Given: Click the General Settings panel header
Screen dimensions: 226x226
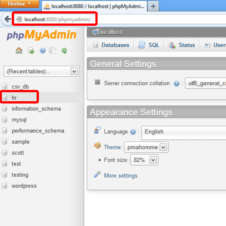Looking at the screenshot, I should click(x=156, y=64).
